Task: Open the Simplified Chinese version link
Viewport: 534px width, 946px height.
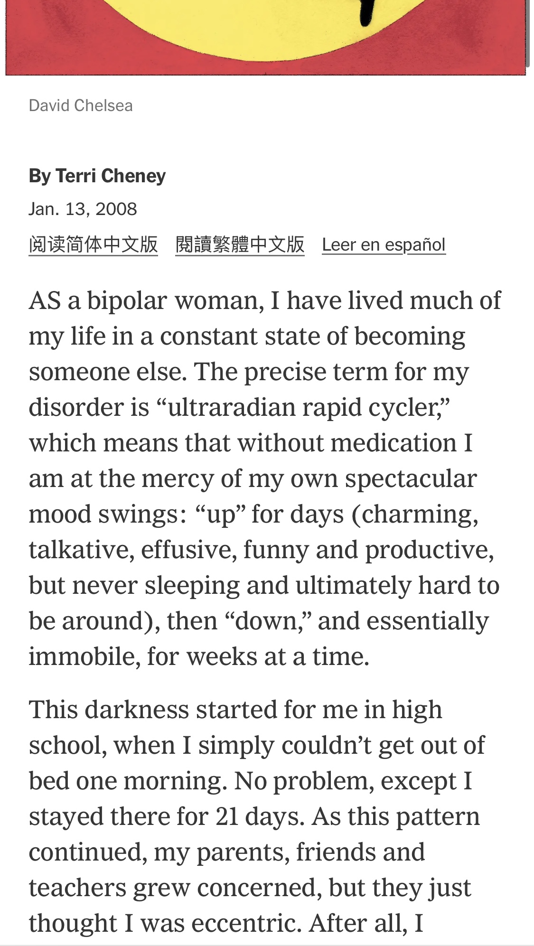Action: pyautogui.click(x=93, y=244)
